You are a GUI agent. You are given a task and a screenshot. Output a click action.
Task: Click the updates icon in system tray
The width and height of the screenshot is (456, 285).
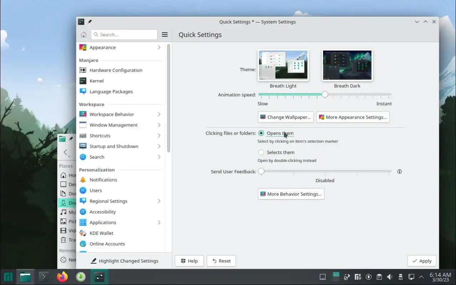pos(368,277)
